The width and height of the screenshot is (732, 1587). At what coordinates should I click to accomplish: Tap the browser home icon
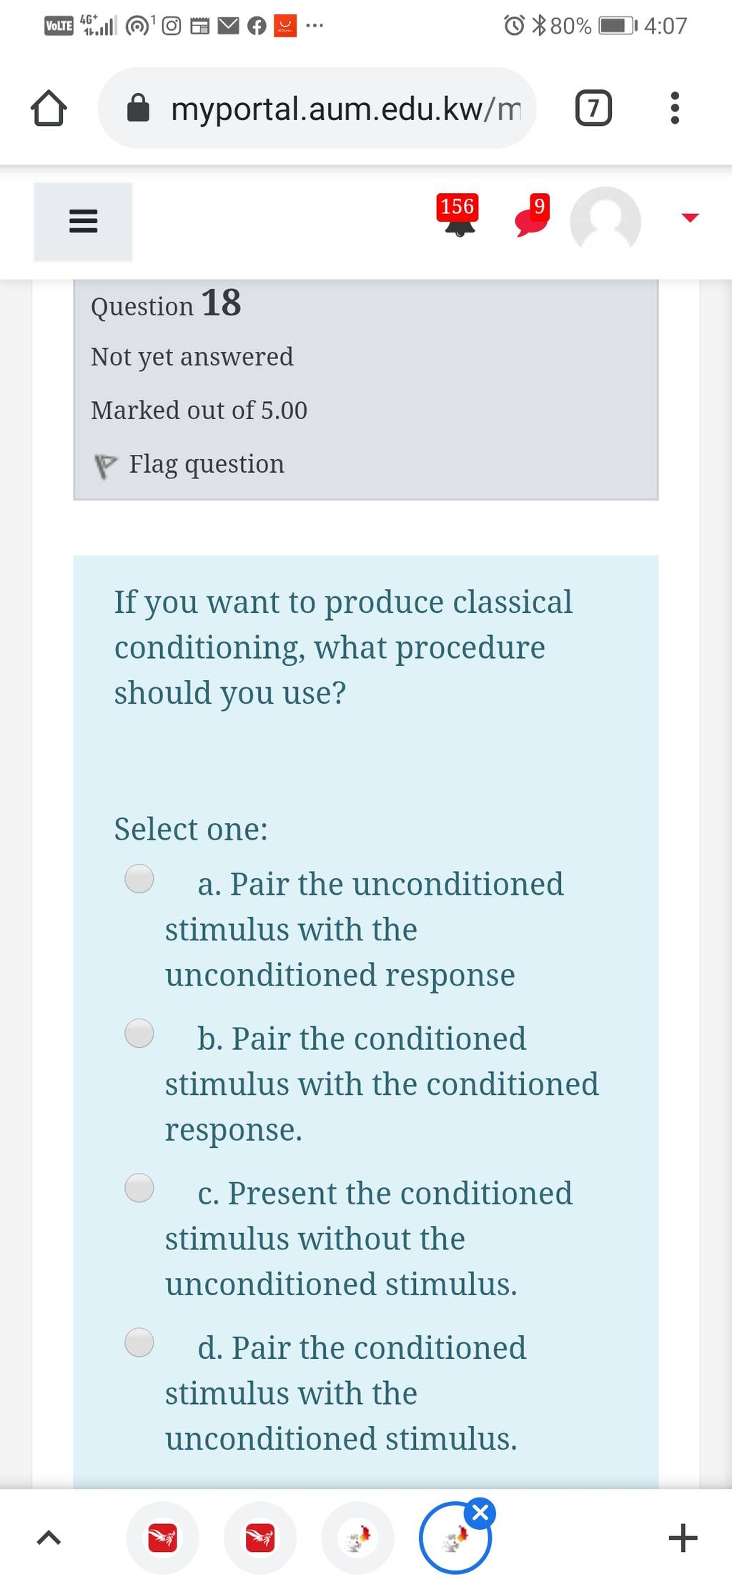point(49,108)
